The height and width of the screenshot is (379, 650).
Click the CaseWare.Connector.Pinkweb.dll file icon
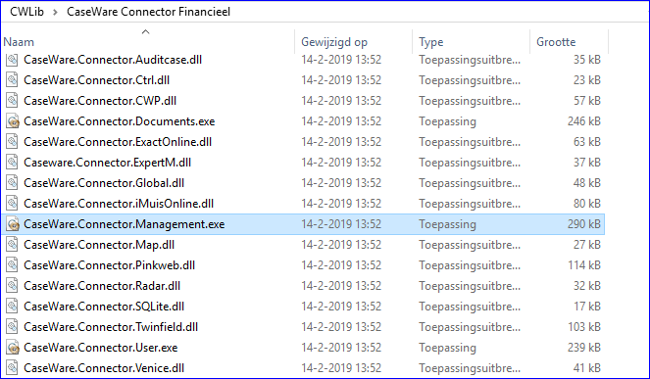[12, 265]
